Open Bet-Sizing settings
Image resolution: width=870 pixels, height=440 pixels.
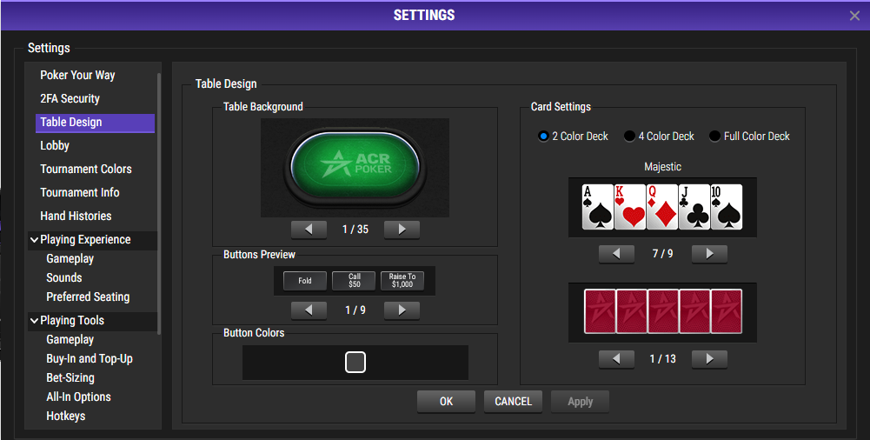70,378
